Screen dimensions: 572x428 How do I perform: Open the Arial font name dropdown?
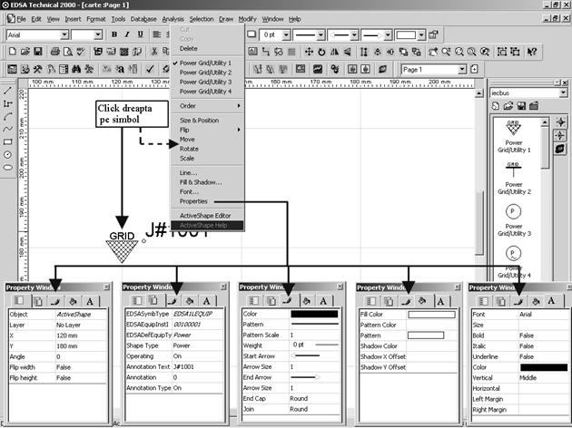point(64,34)
